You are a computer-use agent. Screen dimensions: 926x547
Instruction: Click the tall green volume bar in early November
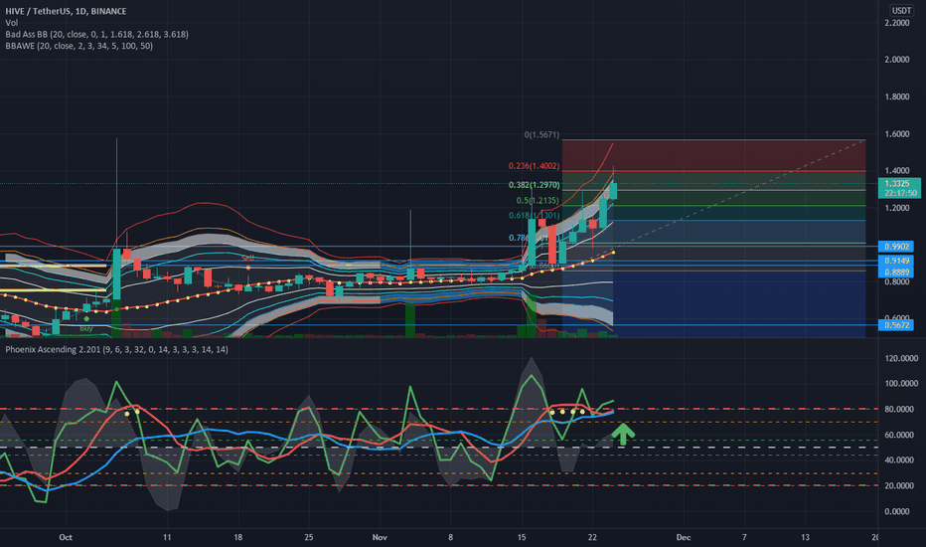point(410,320)
